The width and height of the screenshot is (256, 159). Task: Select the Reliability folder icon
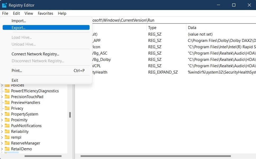click(x=7, y=132)
